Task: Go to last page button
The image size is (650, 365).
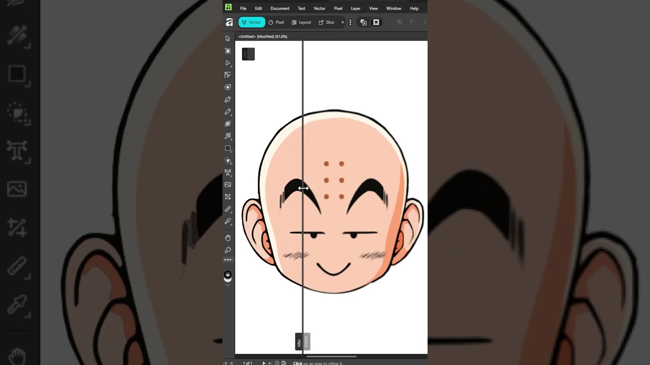Action: coord(270,363)
